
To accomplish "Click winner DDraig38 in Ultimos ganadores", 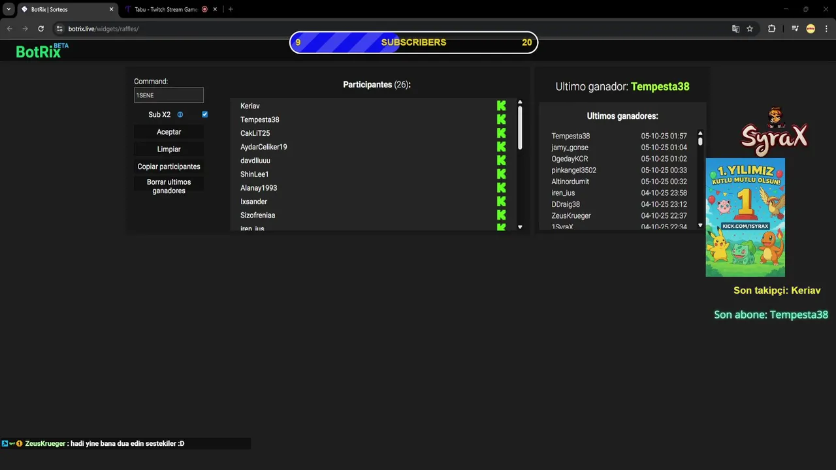I will tap(566, 204).
